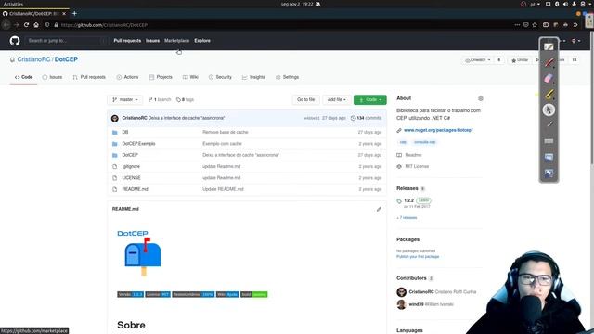Click the browser reload icon
The image size is (594, 334).
(x=26, y=25)
